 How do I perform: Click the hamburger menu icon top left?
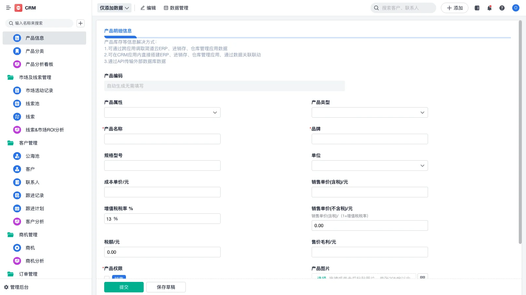(x=9, y=8)
